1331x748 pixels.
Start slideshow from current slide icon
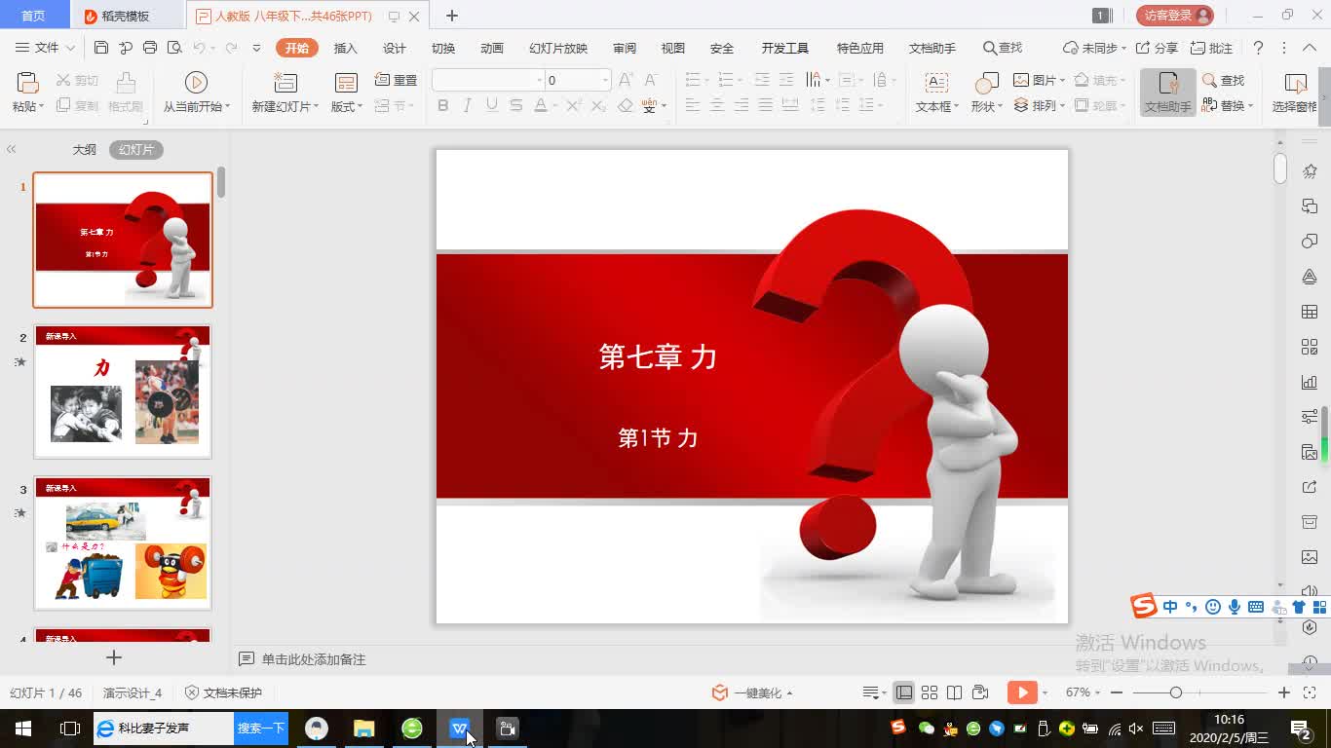pos(196,83)
